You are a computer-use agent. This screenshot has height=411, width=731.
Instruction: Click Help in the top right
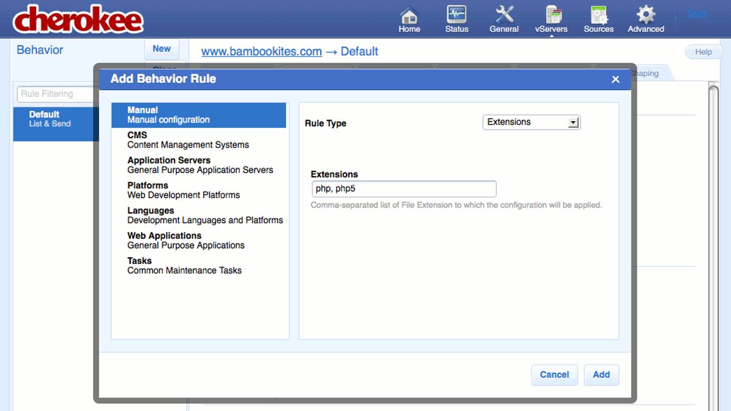[704, 52]
